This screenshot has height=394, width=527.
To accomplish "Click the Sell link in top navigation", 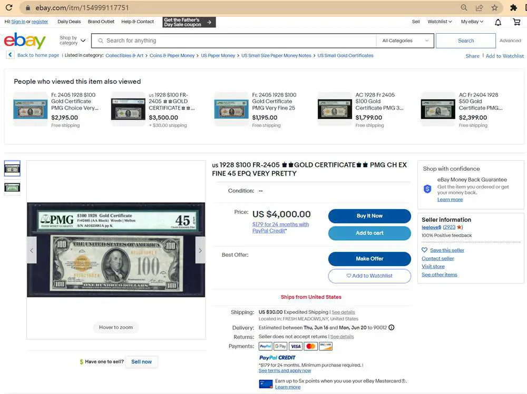I will point(416,22).
